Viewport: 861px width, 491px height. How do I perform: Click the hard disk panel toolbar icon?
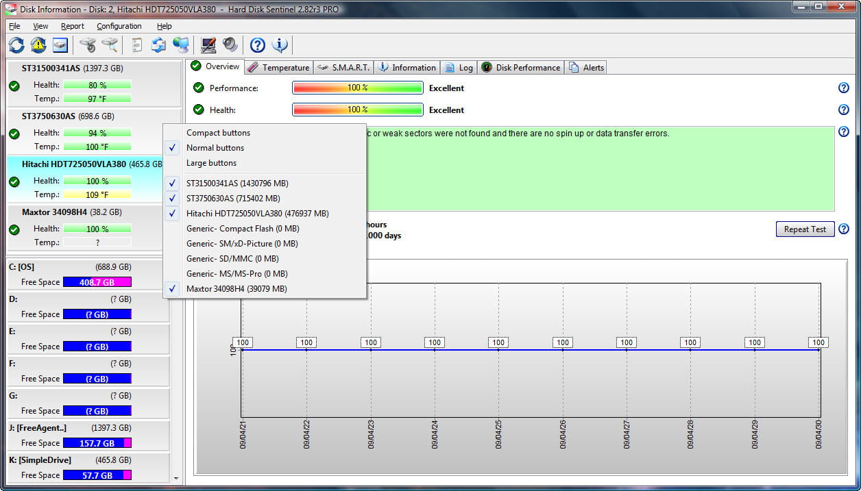(x=60, y=45)
